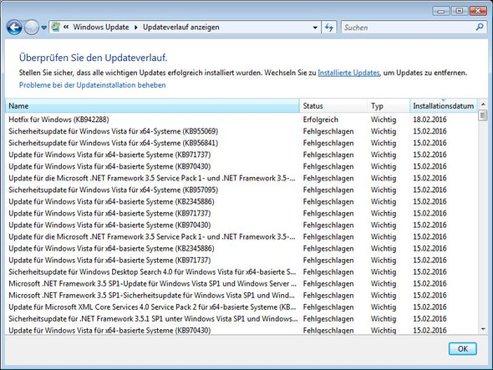493x370 pixels.
Task: Sort list by Installationsdatum column header
Action: 444,106
